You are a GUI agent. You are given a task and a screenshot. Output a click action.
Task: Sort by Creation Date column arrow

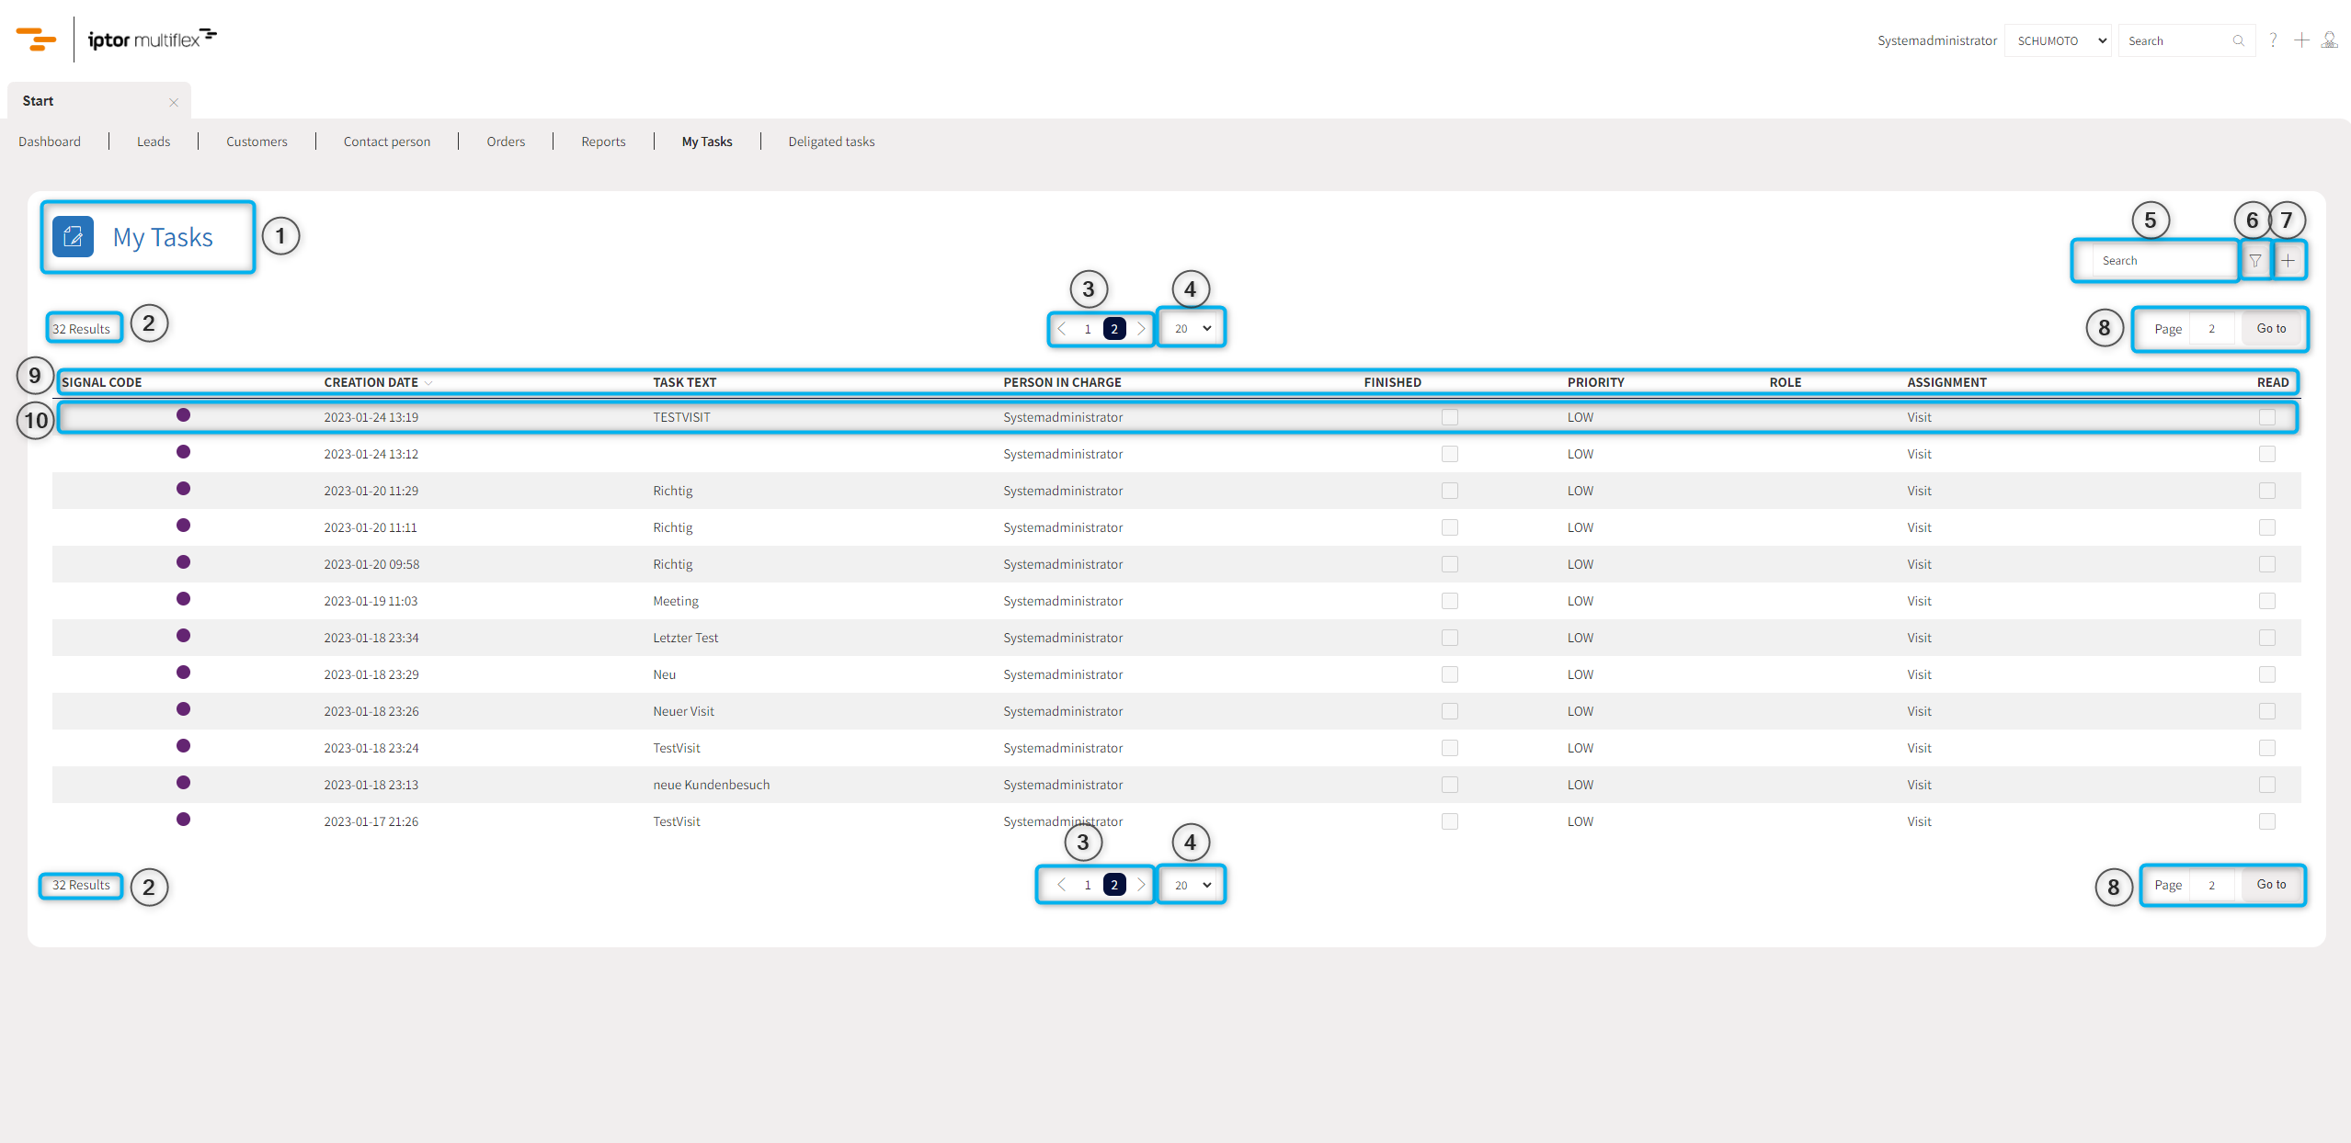(428, 383)
